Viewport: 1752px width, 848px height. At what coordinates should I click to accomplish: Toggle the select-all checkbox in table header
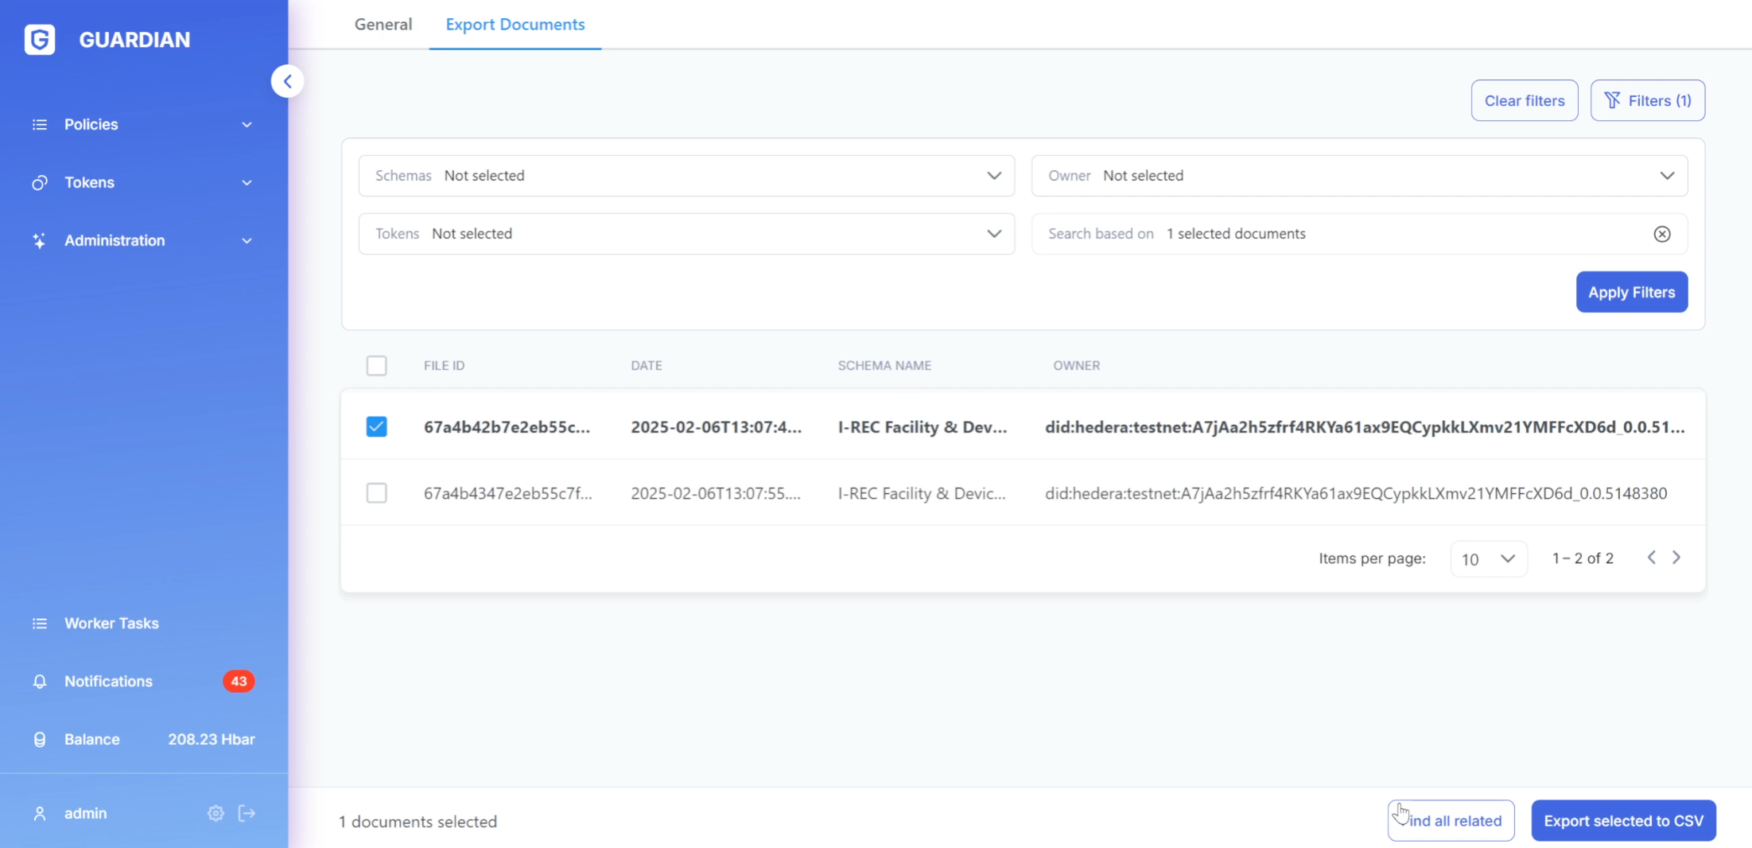click(376, 366)
